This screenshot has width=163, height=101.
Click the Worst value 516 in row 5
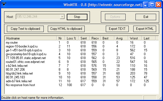point(132,58)
